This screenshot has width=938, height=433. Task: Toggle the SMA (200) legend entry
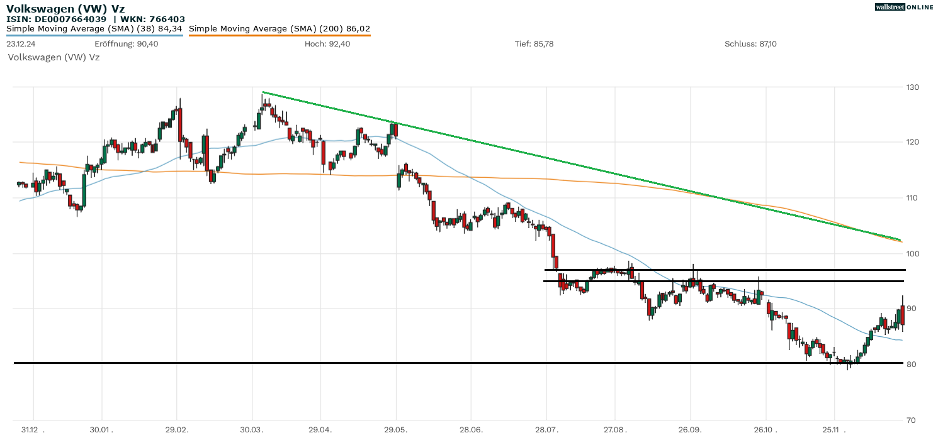point(280,28)
